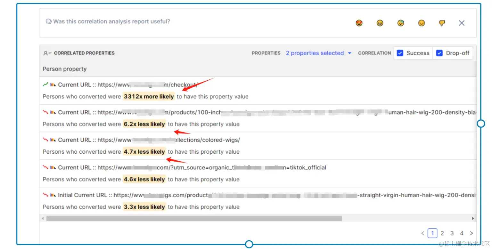Click the 6.2x less likely badge
The height and width of the screenshot is (249, 492).
pos(144,124)
